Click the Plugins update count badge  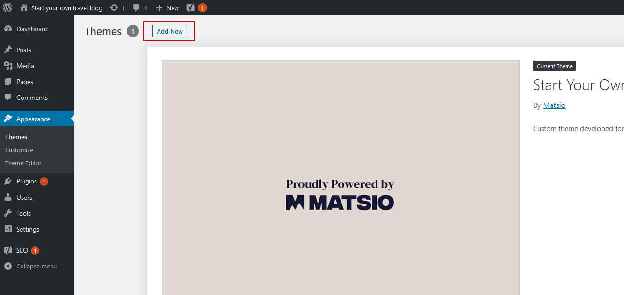[44, 182]
